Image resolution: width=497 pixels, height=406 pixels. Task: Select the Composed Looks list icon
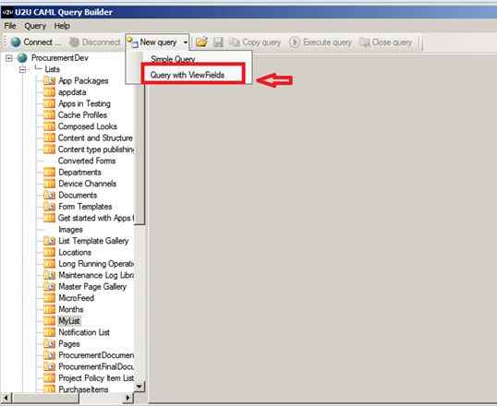(x=49, y=126)
